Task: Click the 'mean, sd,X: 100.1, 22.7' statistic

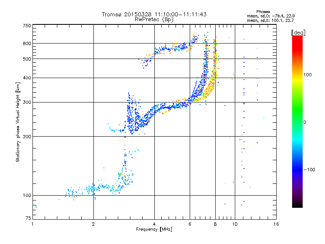Action: (x=270, y=20)
